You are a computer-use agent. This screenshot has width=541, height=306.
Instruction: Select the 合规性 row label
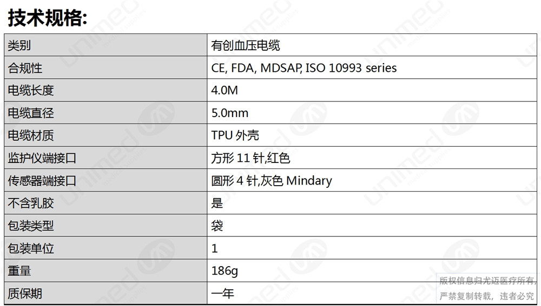(x=105, y=67)
